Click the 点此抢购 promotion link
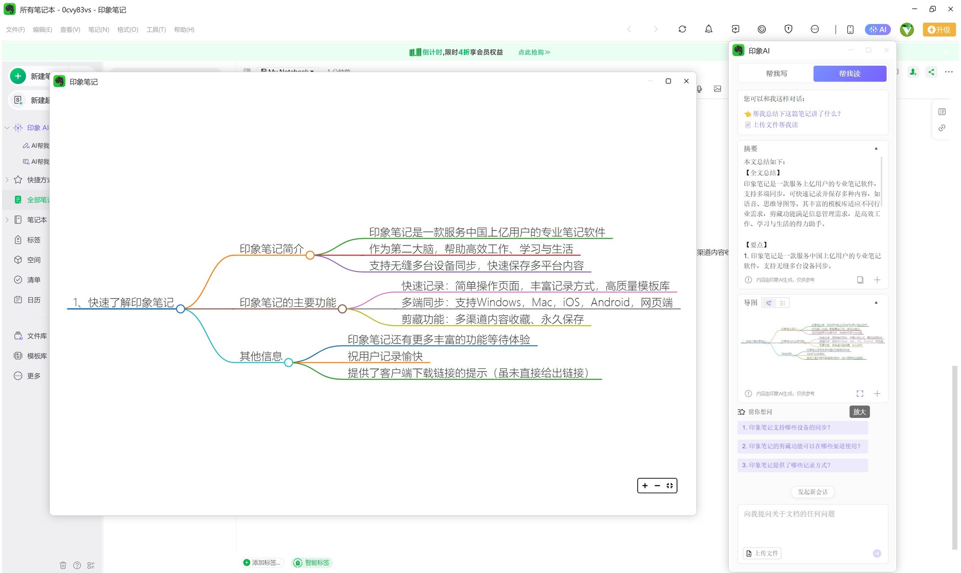The width and height of the screenshot is (961, 573). [x=534, y=52]
